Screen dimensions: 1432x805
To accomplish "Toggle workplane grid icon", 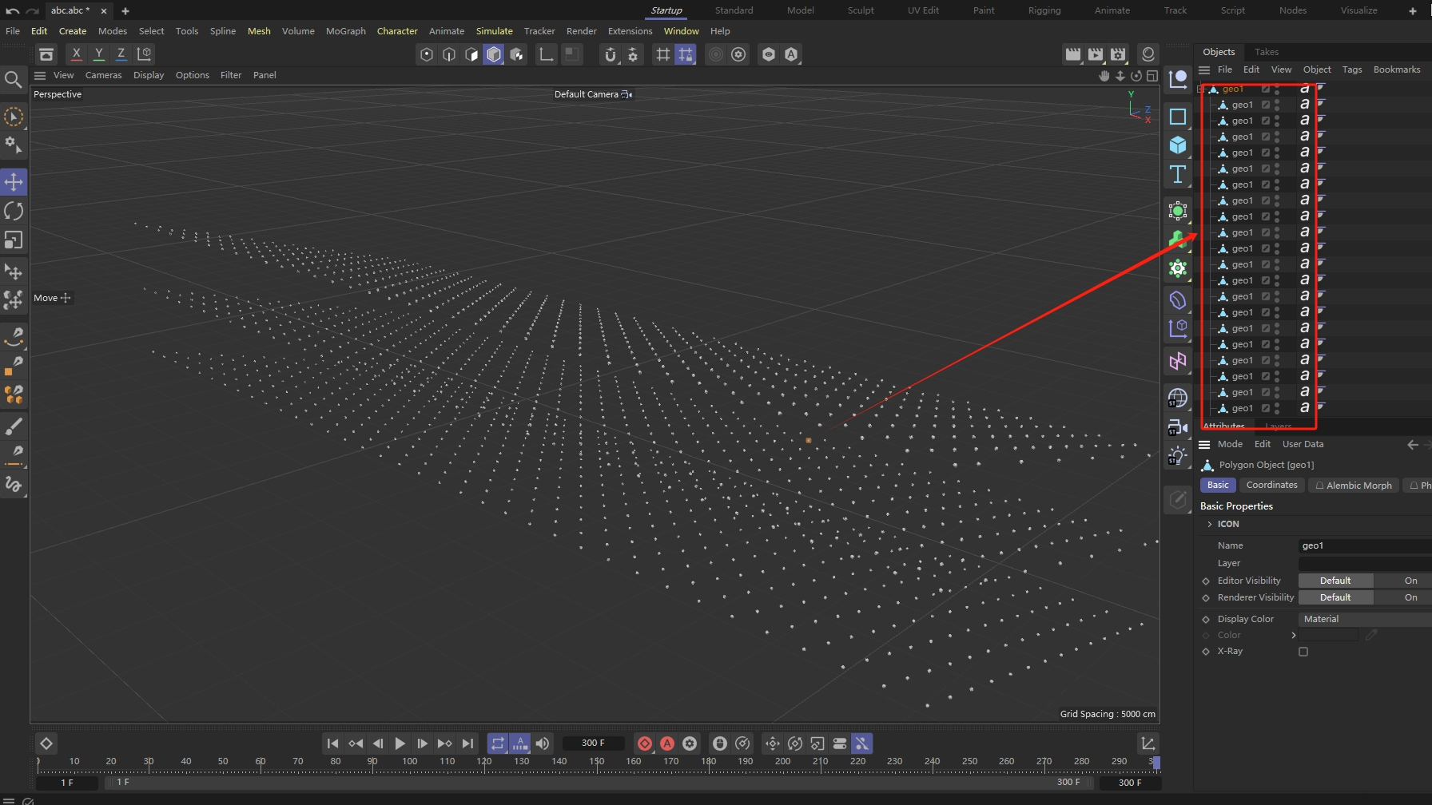I will (662, 54).
